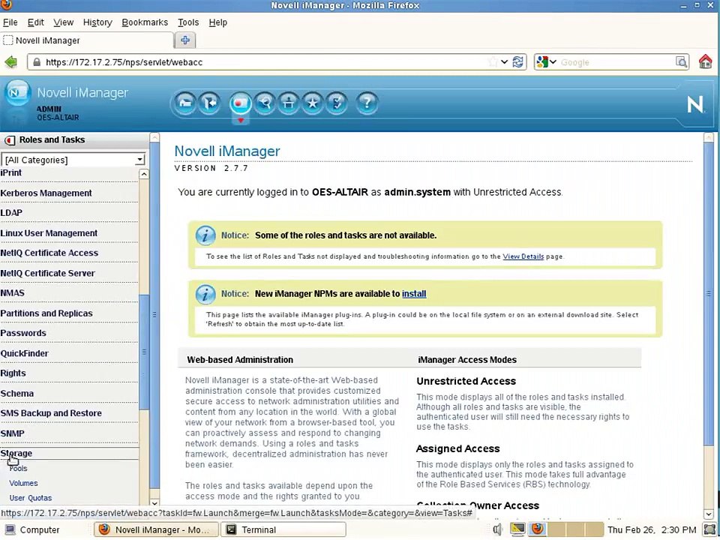Open the Favorites star icon
The height and width of the screenshot is (540, 720).
pos(313,103)
